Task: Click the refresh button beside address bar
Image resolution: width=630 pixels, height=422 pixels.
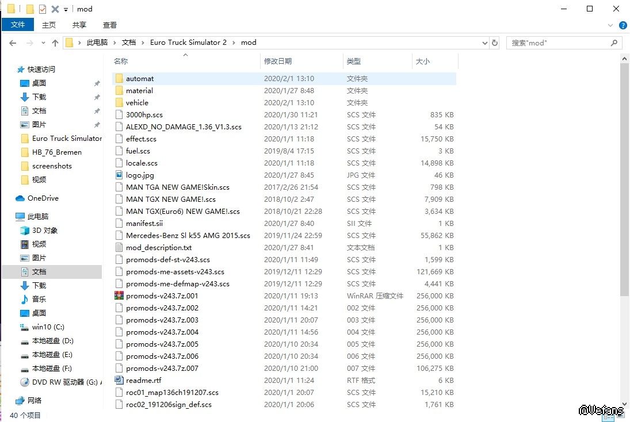Action: [494, 43]
